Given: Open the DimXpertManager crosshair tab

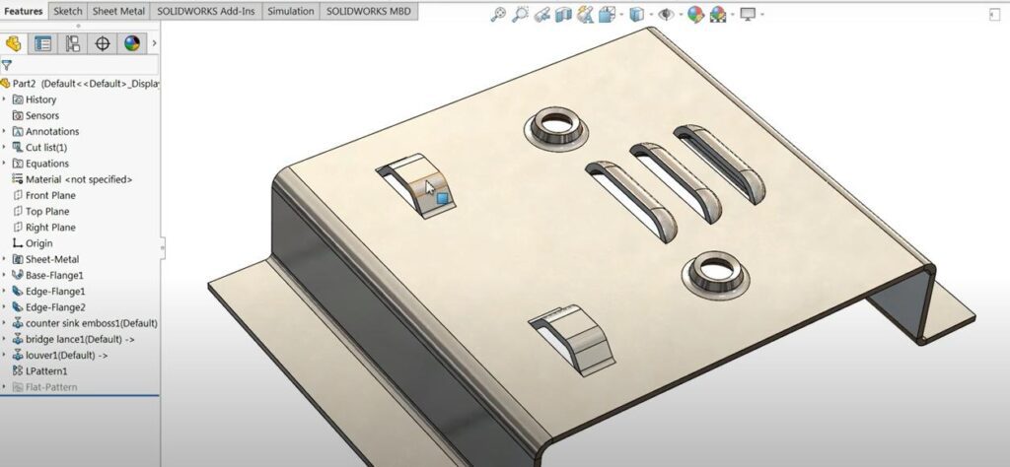Looking at the screenshot, I should [102, 43].
